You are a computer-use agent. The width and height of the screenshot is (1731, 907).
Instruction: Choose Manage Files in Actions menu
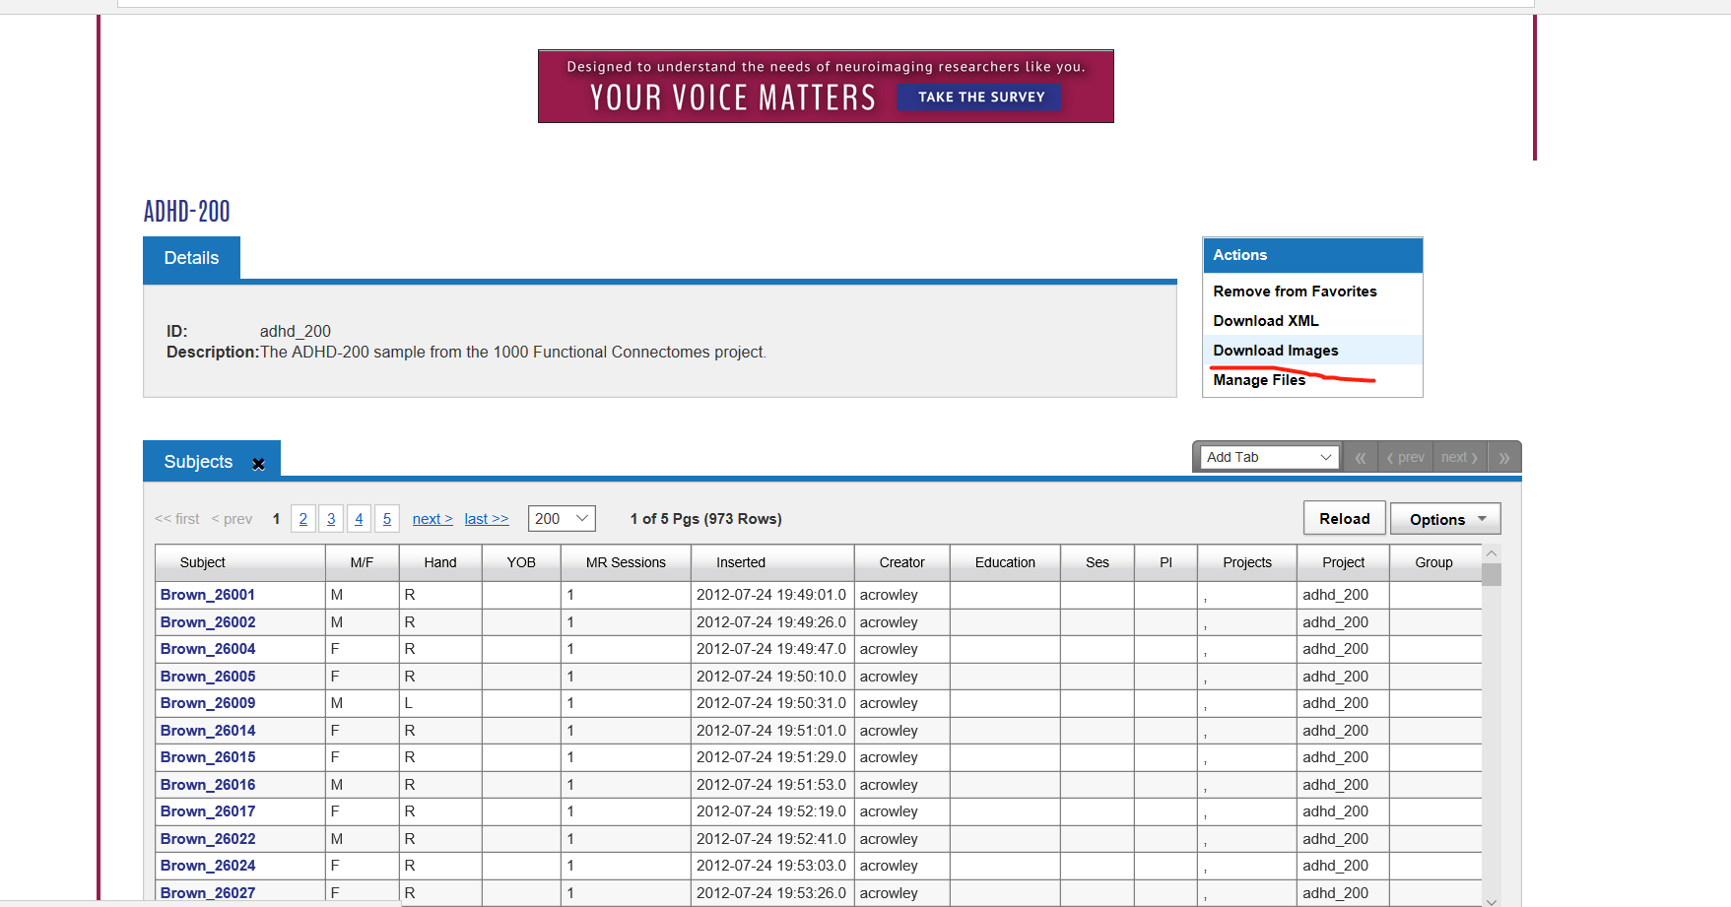(1259, 380)
